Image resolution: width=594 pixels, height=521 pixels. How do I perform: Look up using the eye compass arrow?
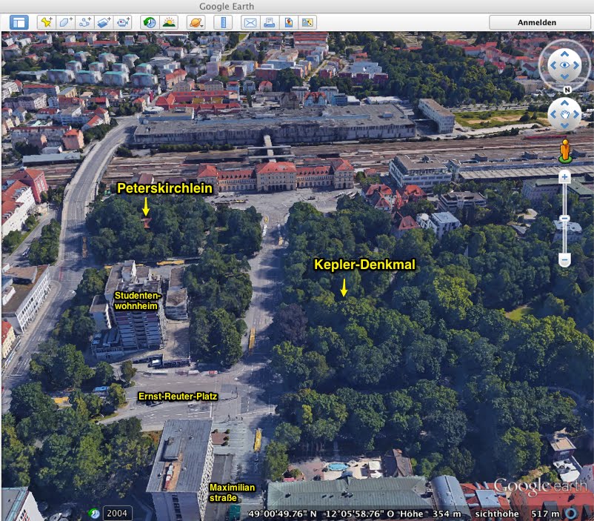click(564, 54)
